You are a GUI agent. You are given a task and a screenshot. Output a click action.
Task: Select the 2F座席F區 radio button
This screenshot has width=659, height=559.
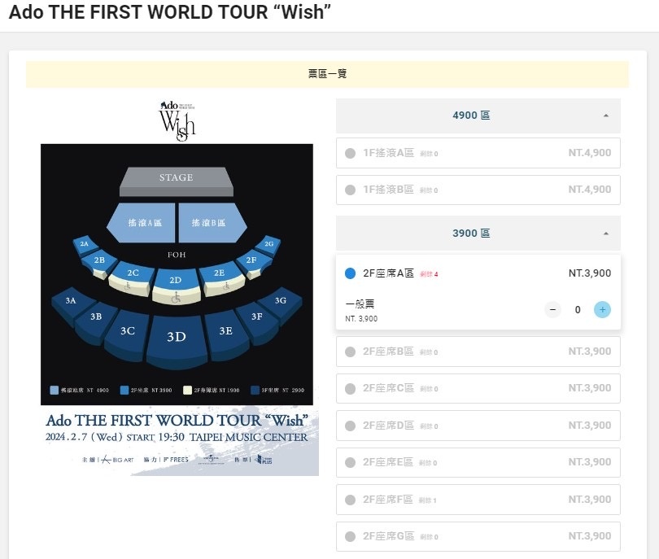(350, 500)
